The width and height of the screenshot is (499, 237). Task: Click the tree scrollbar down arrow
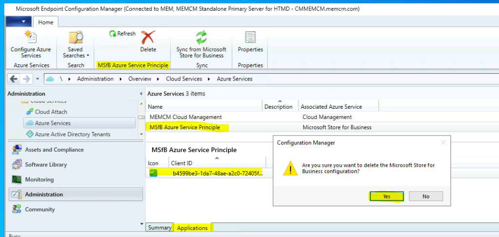[142, 135]
